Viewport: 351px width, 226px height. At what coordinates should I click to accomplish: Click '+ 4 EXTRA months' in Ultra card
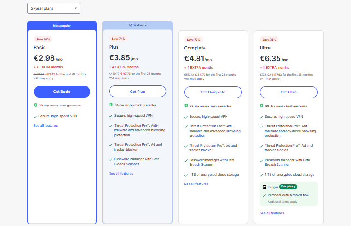point(274,67)
